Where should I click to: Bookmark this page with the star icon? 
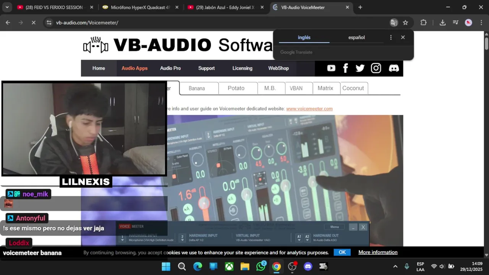[405, 23]
